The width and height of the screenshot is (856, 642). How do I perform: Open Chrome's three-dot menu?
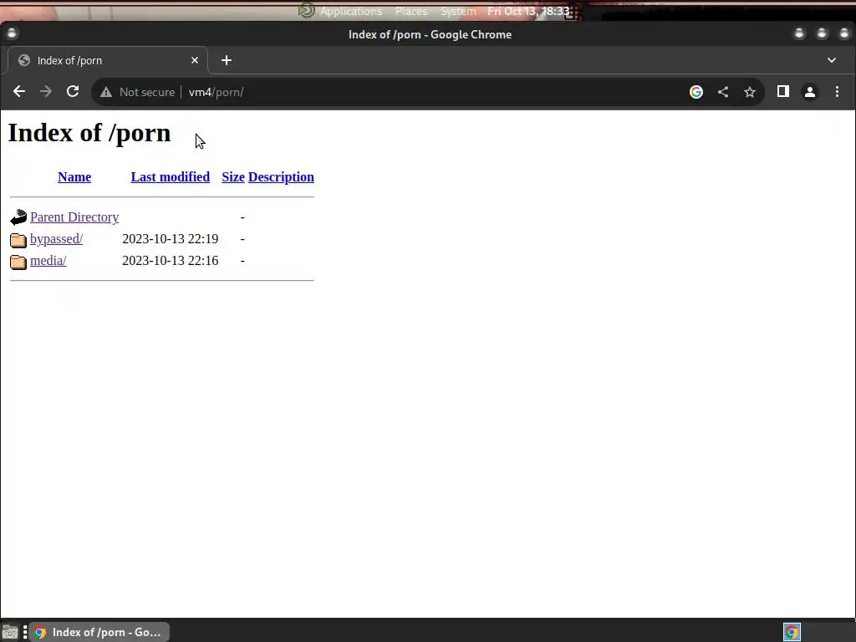tap(837, 92)
